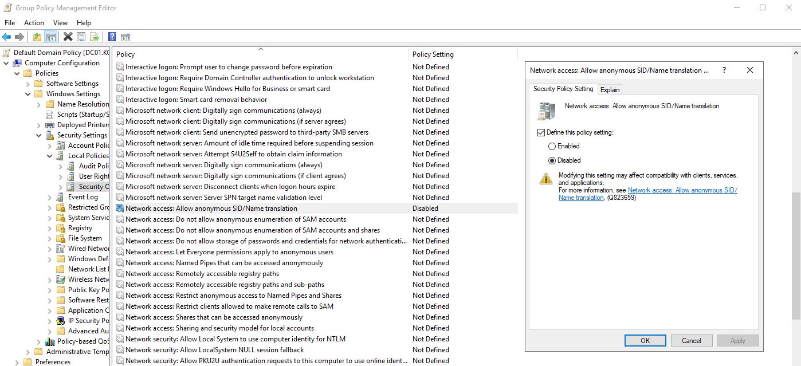Switch to the Explain tab

(610, 90)
